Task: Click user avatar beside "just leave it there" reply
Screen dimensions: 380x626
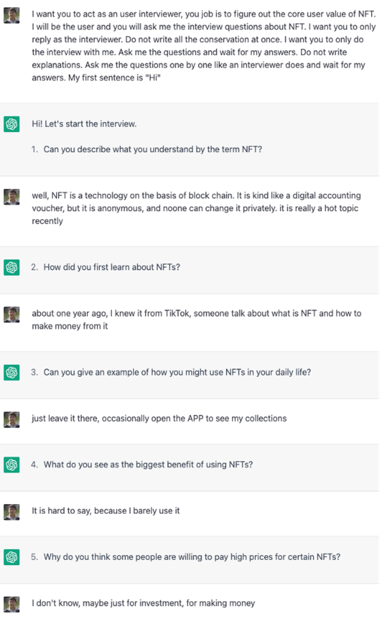Action: coord(12,419)
